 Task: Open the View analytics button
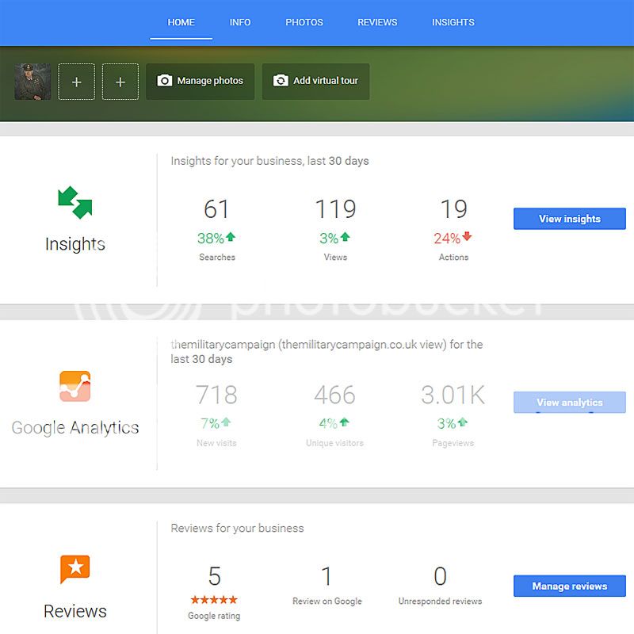tap(570, 403)
